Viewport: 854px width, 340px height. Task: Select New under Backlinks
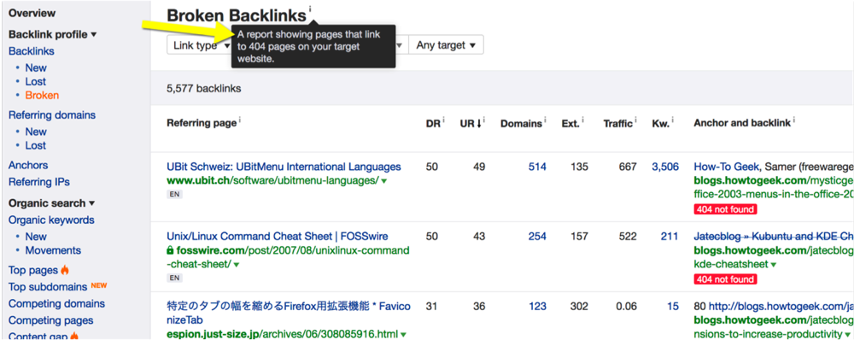pyautogui.click(x=36, y=67)
